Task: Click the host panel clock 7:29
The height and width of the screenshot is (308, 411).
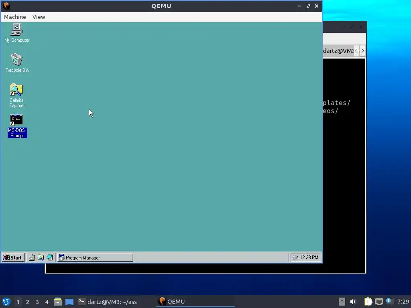Action: click(x=403, y=302)
